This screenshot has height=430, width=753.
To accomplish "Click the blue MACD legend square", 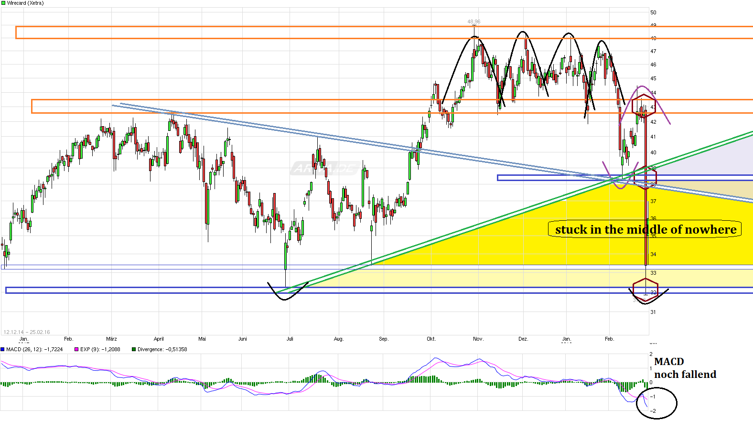I will pos(2,349).
